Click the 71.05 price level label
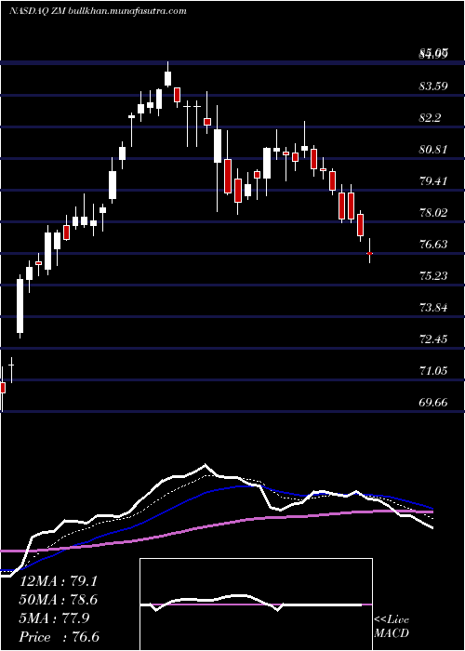This screenshot has width=465, height=651. click(433, 371)
